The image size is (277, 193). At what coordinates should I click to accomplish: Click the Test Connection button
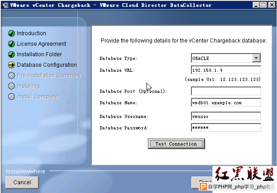coord(176,144)
